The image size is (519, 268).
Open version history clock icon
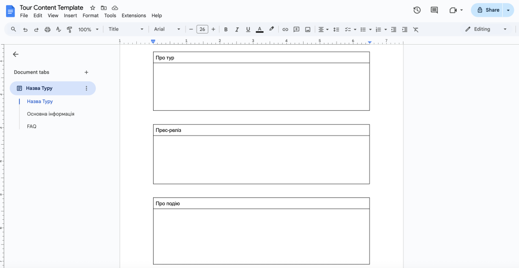pyautogui.click(x=417, y=10)
